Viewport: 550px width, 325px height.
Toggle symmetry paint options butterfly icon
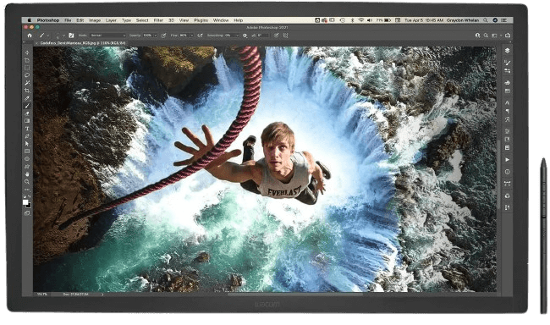click(x=285, y=35)
